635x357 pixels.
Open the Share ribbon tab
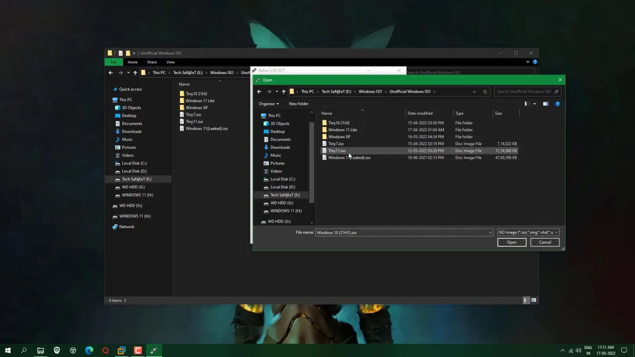[x=152, y=62]
